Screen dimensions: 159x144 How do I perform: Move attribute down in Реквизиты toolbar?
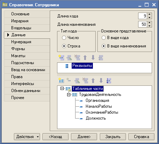click(93, 58)
